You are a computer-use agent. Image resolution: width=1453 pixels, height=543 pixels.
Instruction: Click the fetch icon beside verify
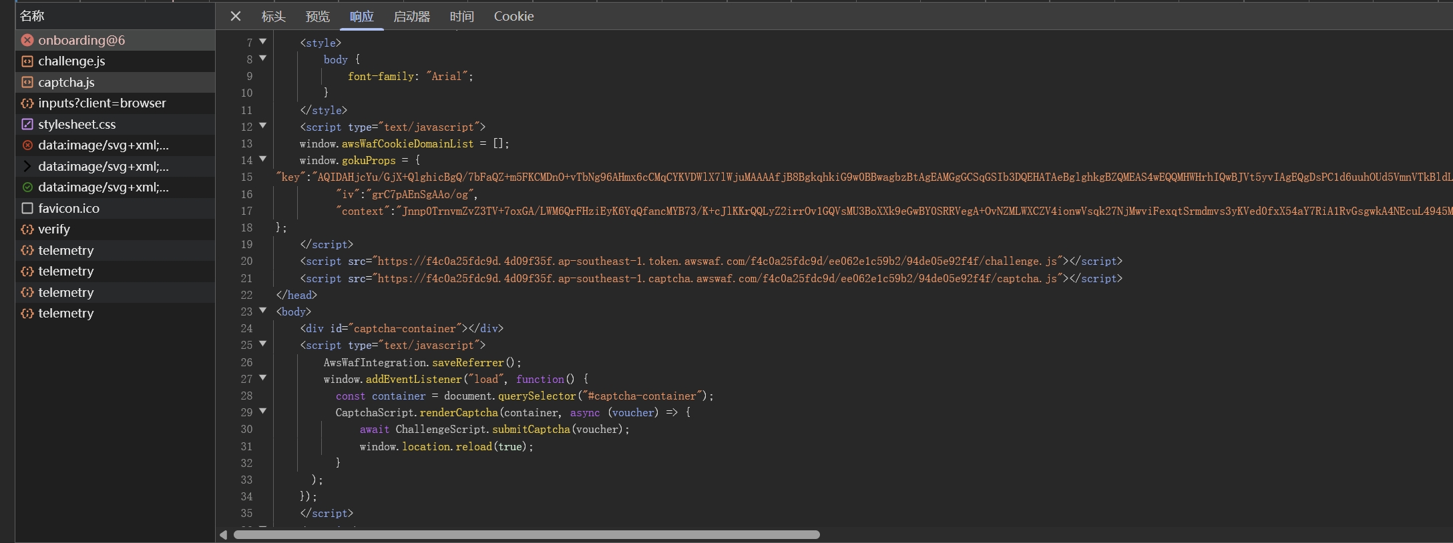click(27, 229)
